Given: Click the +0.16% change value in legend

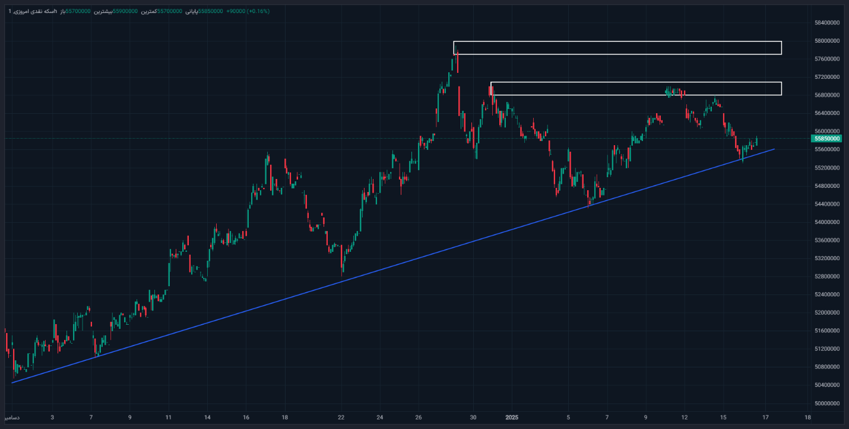Looking at the screenshot, I should click(x=258, y=11).
